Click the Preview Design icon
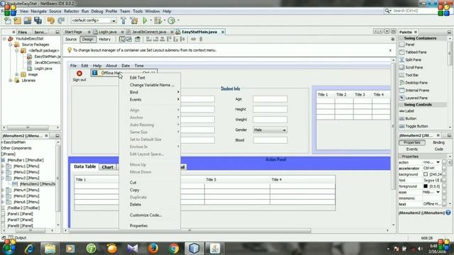 pos(138,39)
